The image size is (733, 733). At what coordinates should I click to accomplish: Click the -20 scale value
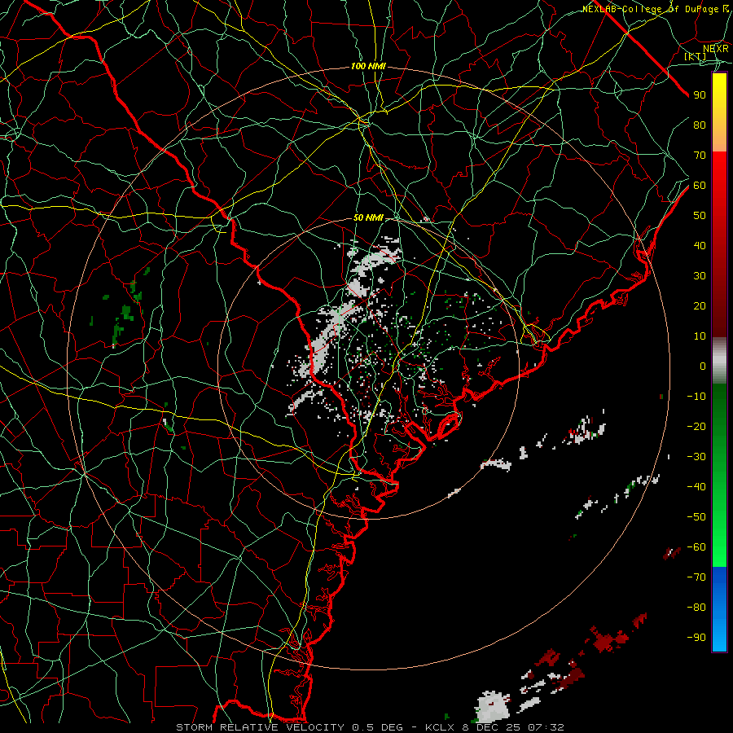(x=696, y=427)
